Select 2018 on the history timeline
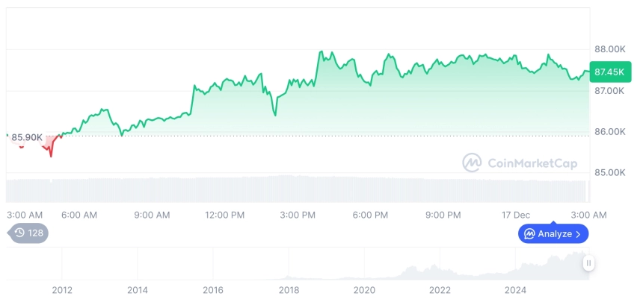This screenshot has height=299, width=643. (289, 289)
